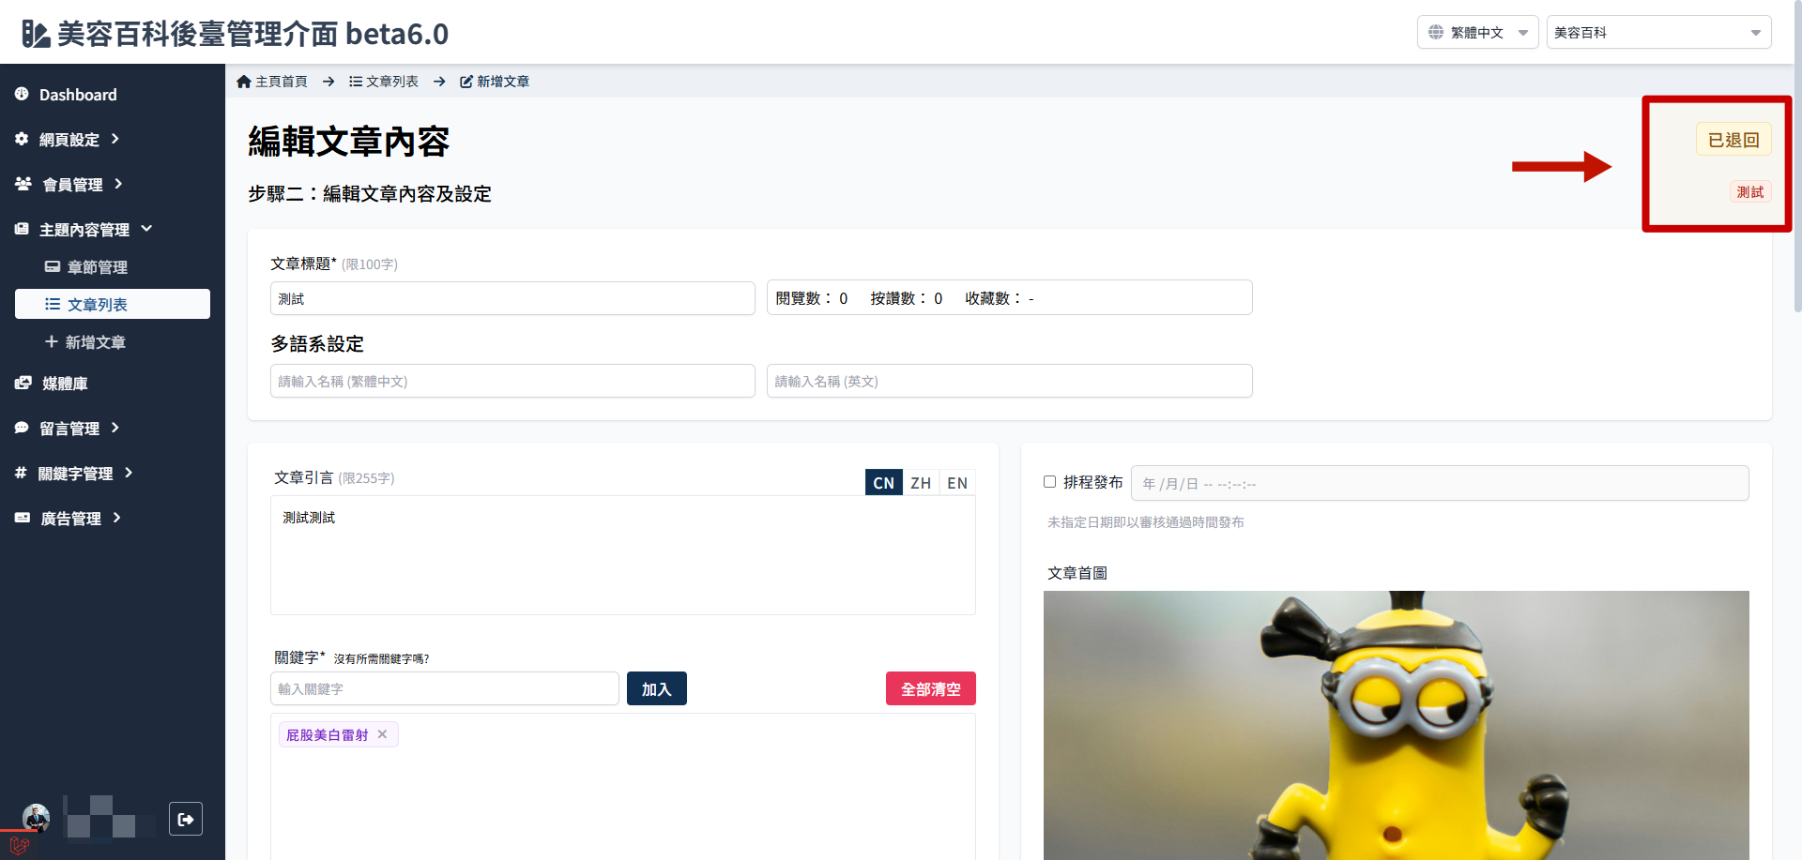Click the 網頁設定 gear icon
Screen dimensions: 1802x860
click(x=22, y=139)
